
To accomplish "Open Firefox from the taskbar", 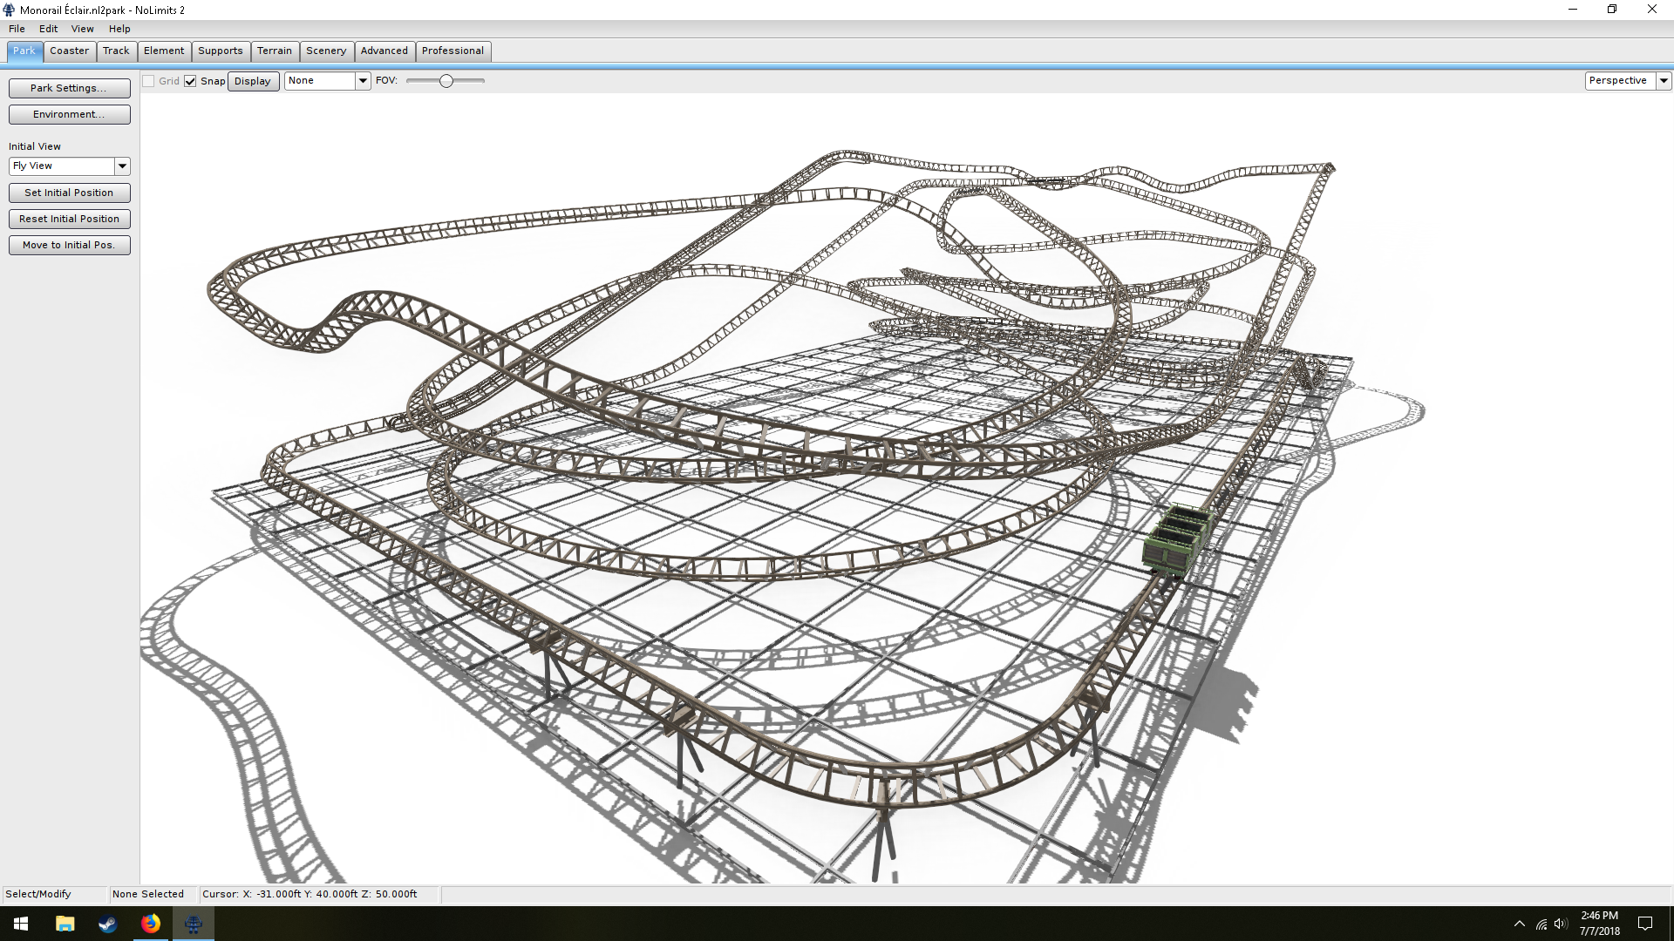I will point(151,924).
